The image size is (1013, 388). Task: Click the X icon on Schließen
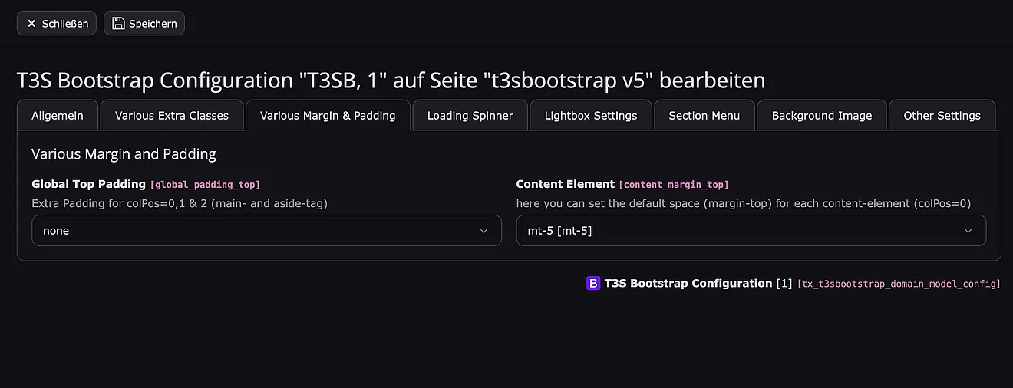tap(31, 24)
